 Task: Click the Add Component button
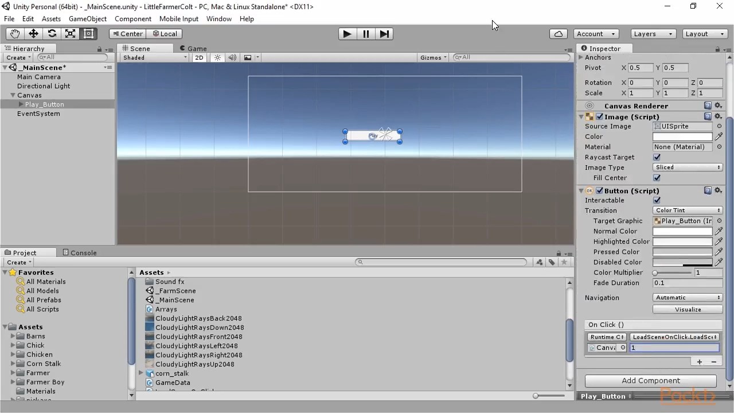(x=651, y=380)
